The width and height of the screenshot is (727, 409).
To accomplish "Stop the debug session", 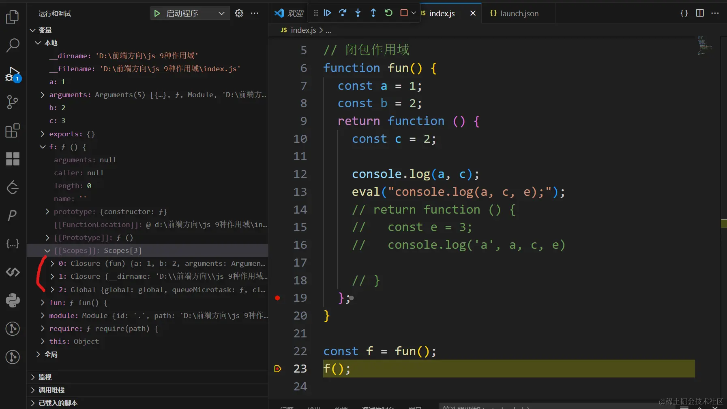I will tap(404, 13).
